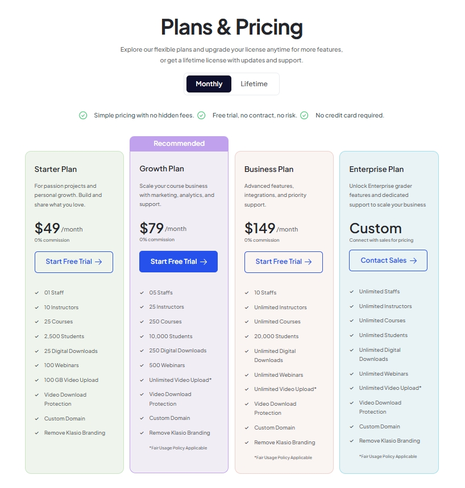Select the Monthly pricing tab

click(x=209, y=83)
